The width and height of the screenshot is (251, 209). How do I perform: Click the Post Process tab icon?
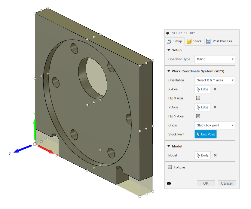click(x=208, y=41)
